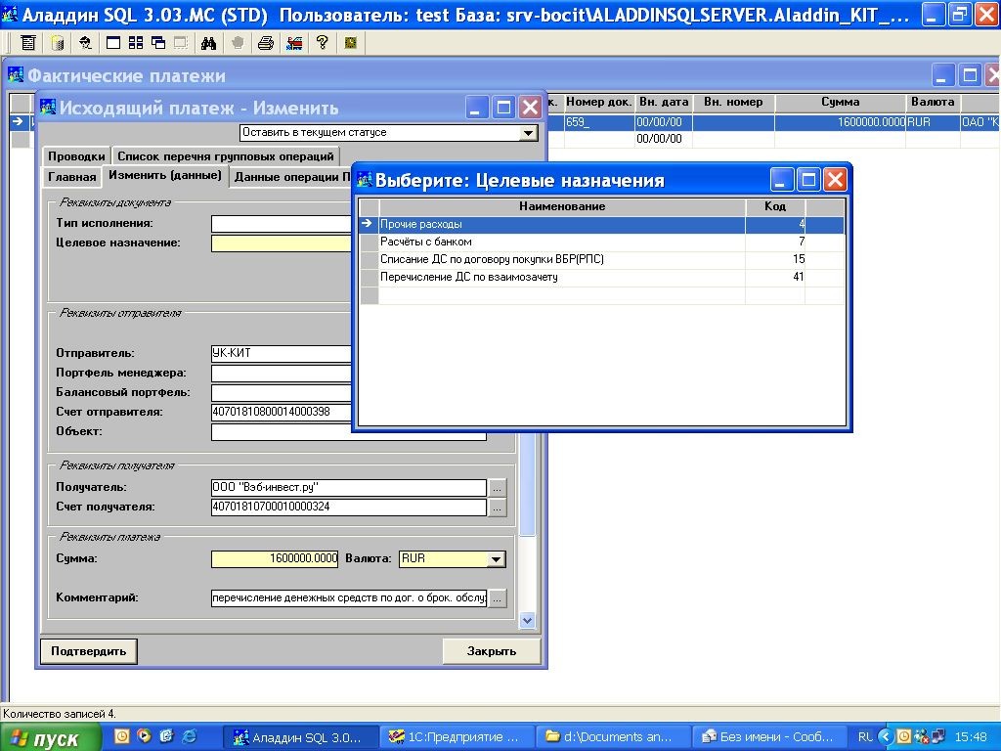Open Список перечня групповых операций tab
Viewport: 1001px width, 751px height.
coord(226,156)
